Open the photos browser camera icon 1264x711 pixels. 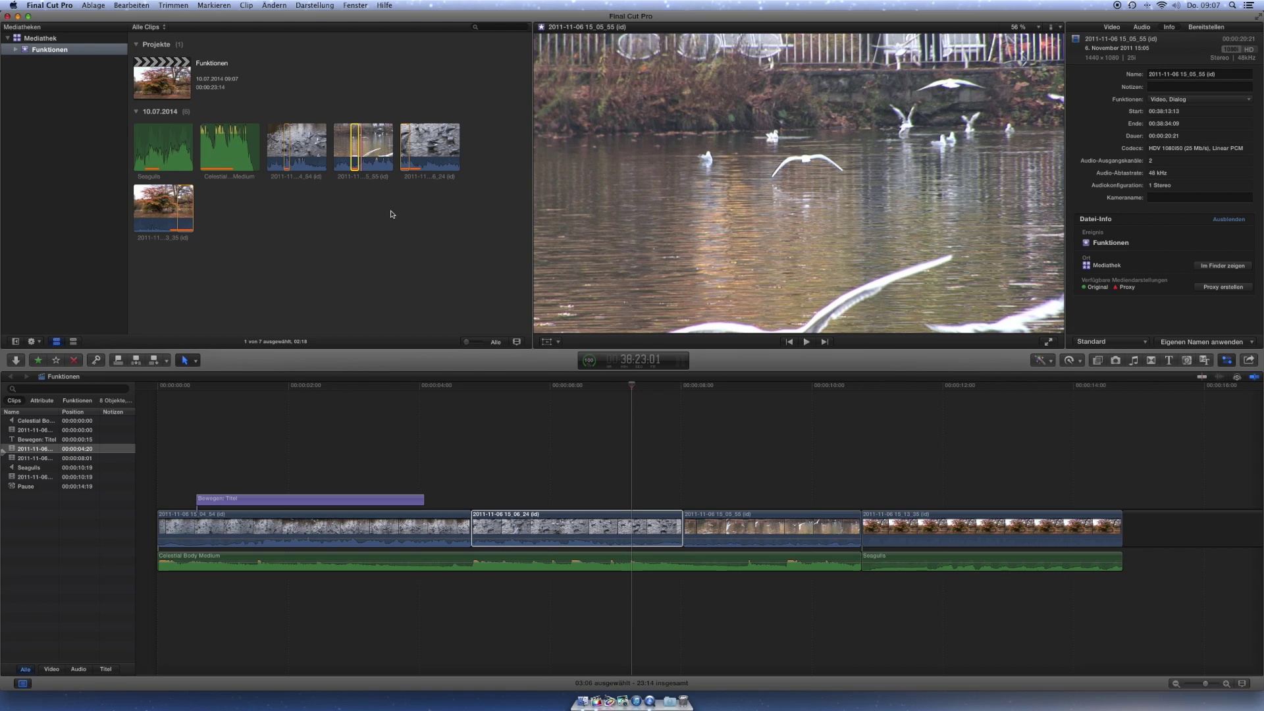point(1115,360)
